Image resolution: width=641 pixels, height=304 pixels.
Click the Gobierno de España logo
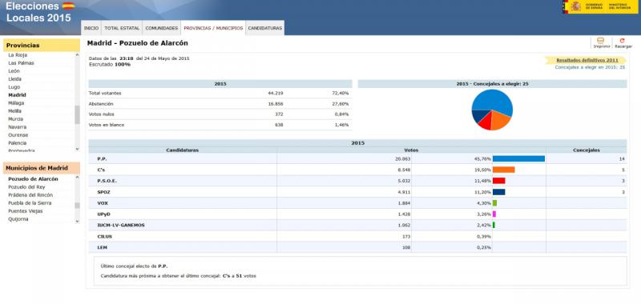point(600,6)
